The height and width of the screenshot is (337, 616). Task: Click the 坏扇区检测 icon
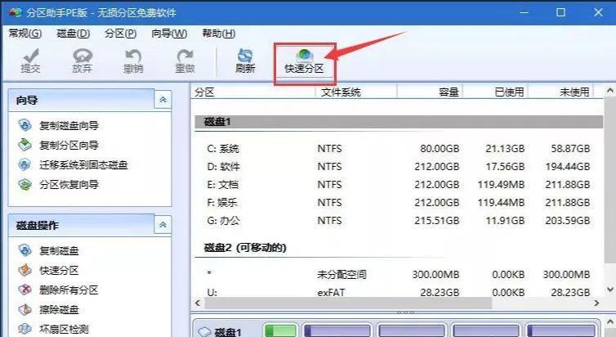[x=25, y=328]
